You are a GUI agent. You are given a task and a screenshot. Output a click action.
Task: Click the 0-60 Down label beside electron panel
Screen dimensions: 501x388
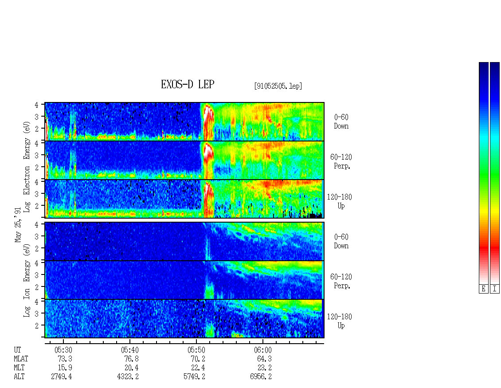341,122
